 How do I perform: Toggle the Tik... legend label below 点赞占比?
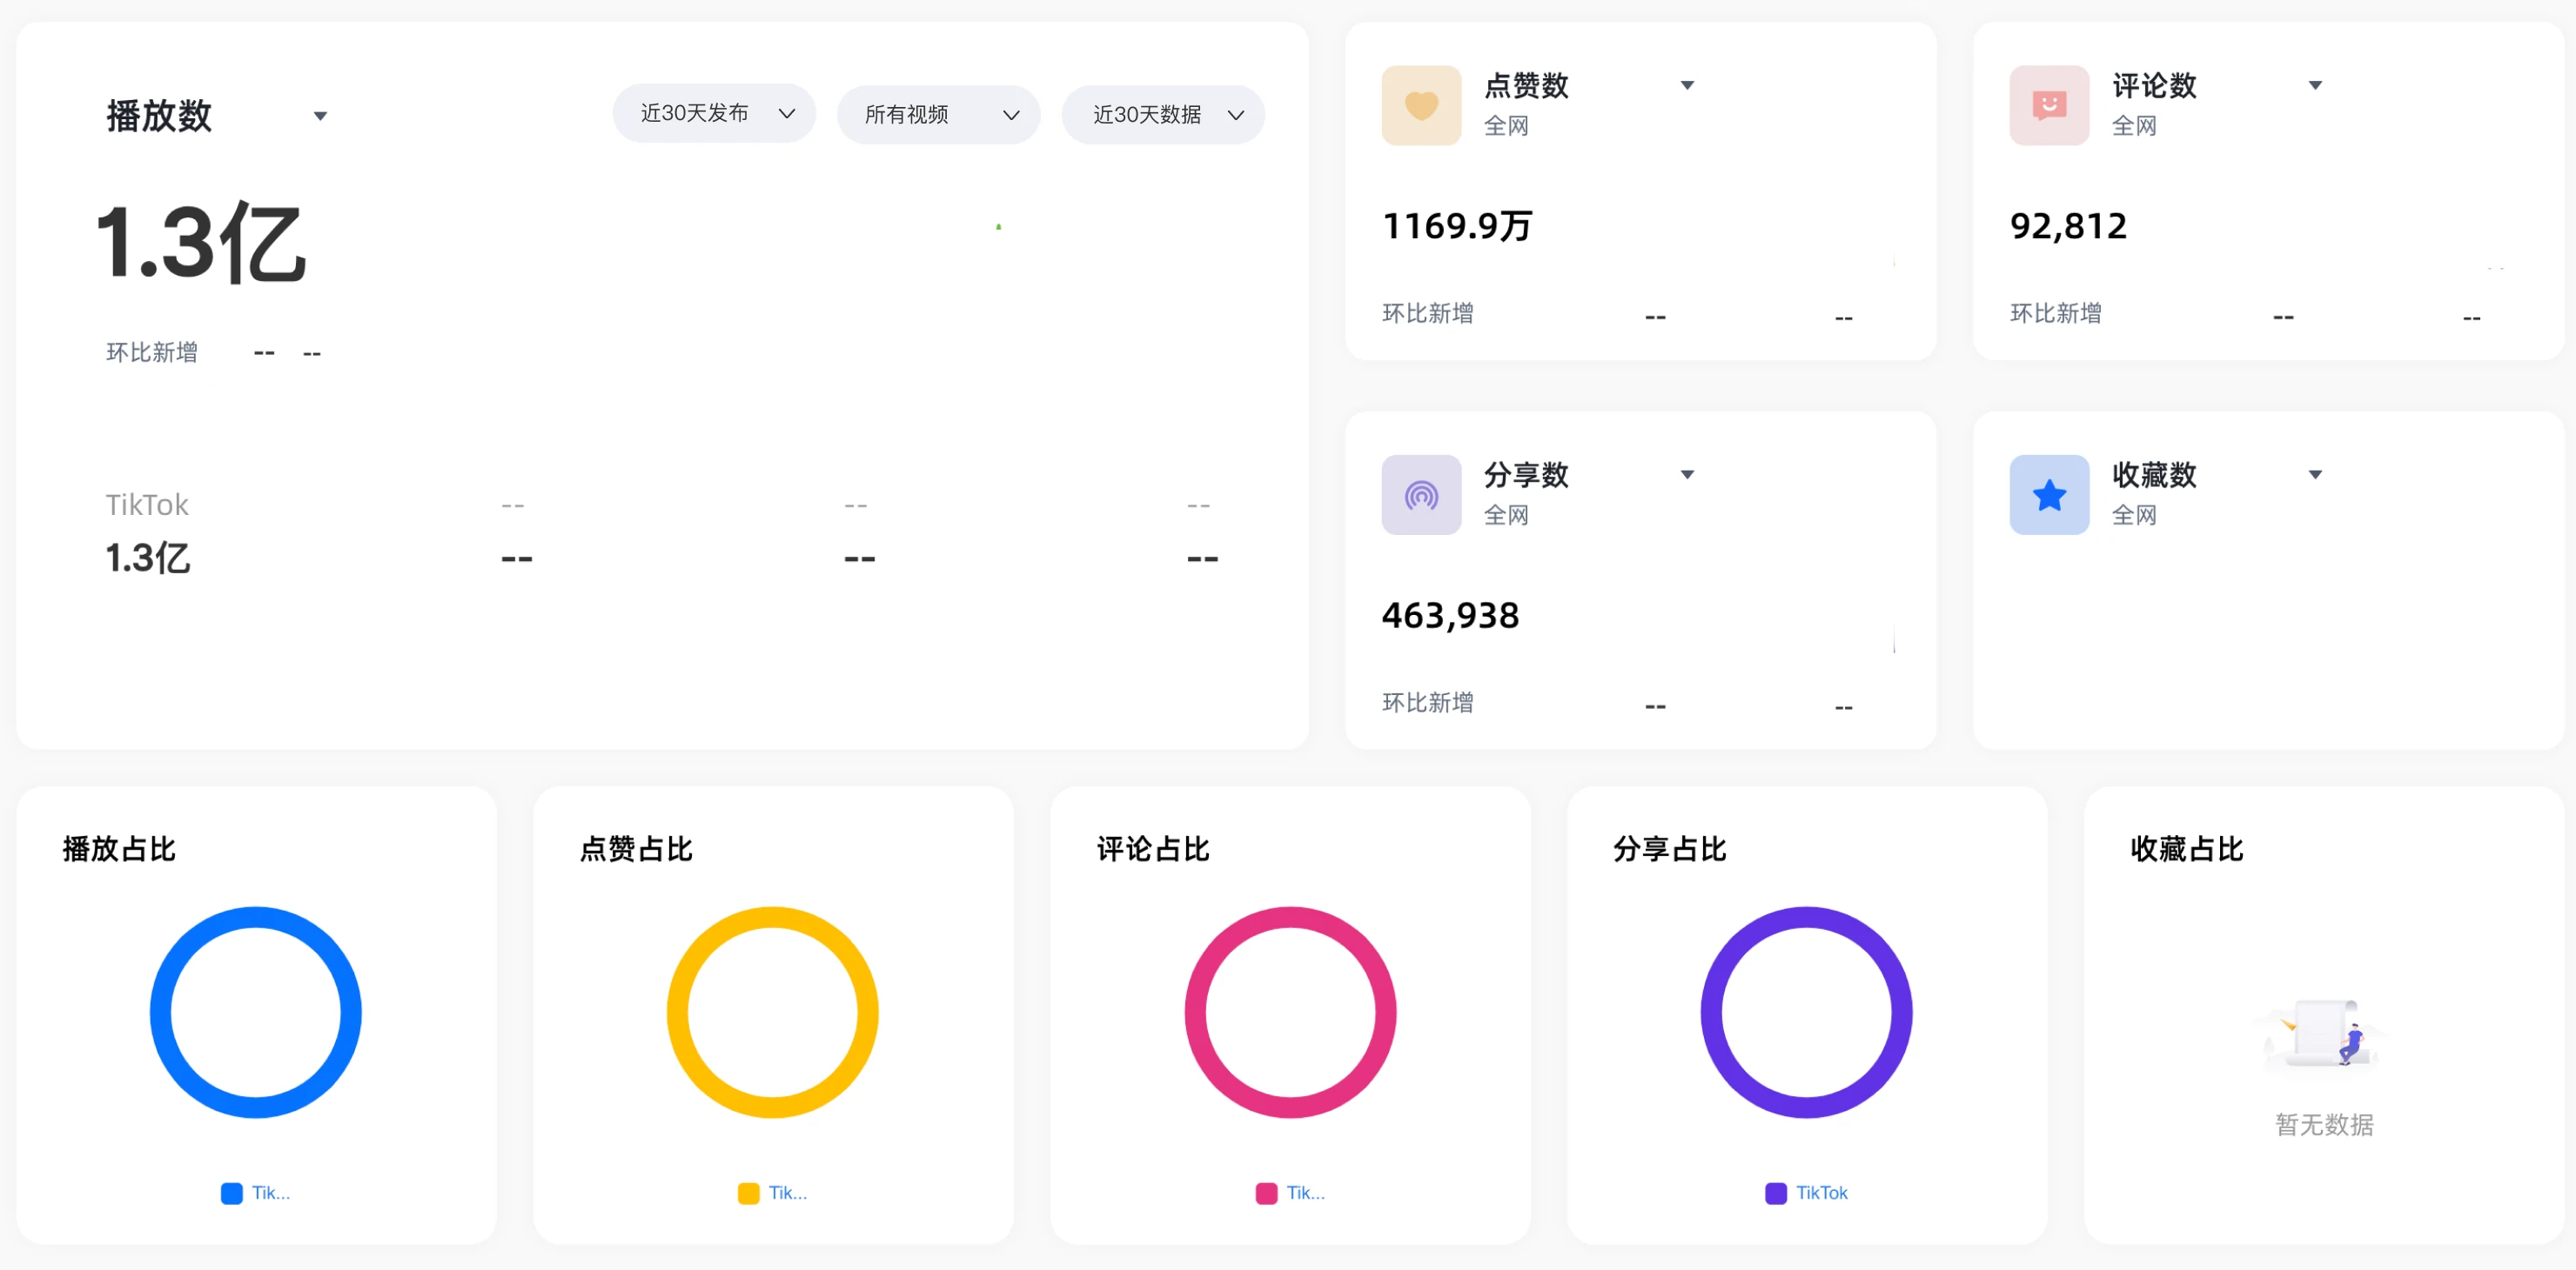pyautogui.click(x=789, y=1192)
